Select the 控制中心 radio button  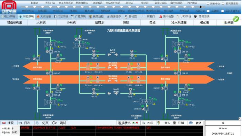[x=208, y=3]
